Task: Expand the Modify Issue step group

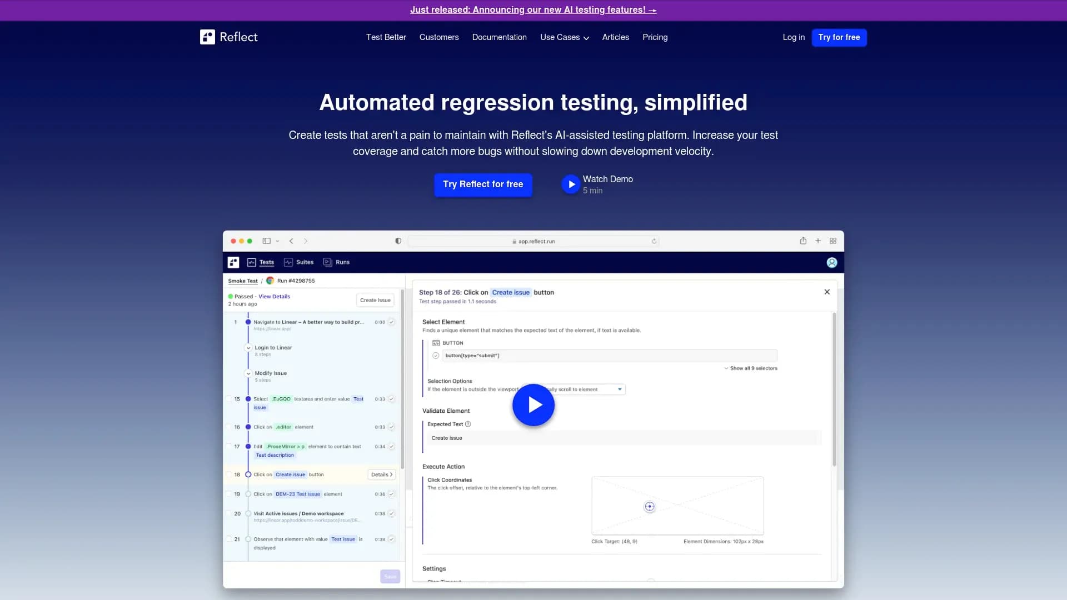Action: click(x=248, y=373)
